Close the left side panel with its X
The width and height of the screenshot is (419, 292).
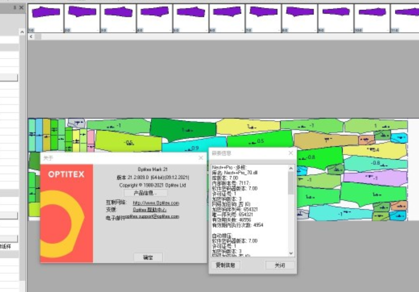coord(22,8)
